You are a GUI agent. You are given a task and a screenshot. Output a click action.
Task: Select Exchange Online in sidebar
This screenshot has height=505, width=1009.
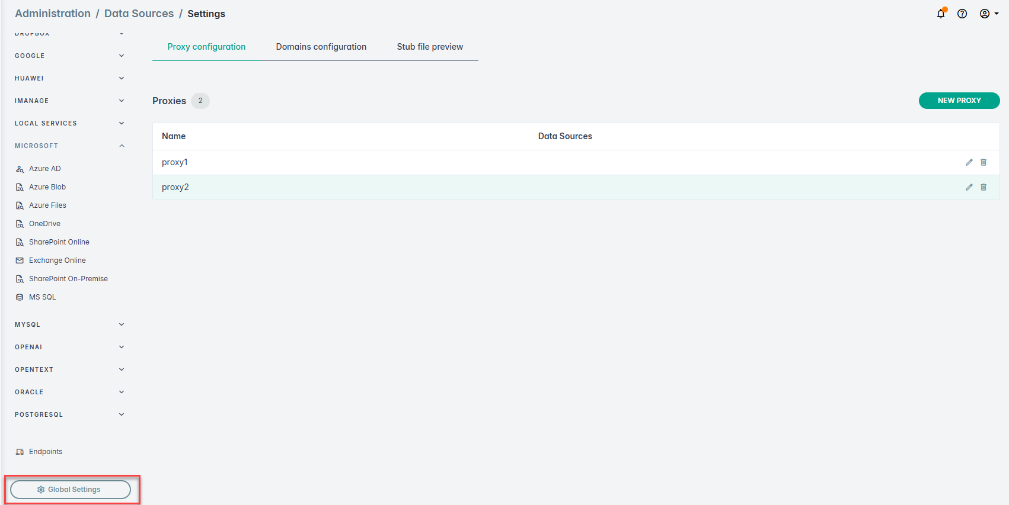click(57, 260)
